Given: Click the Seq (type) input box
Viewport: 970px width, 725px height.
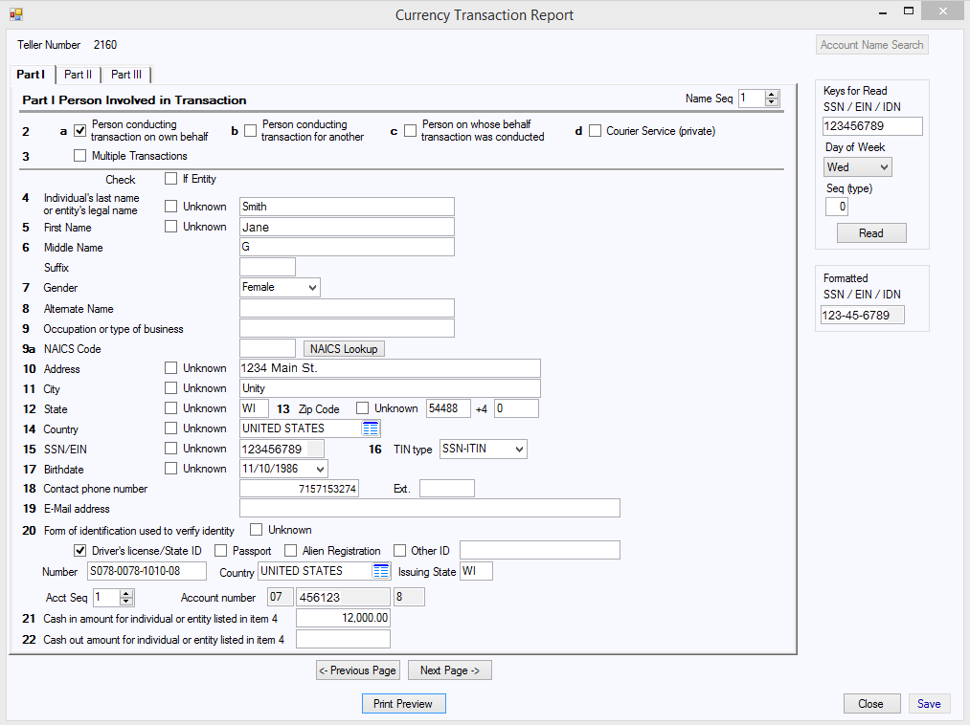Looking at the screenshot, I should click(836, 207).
